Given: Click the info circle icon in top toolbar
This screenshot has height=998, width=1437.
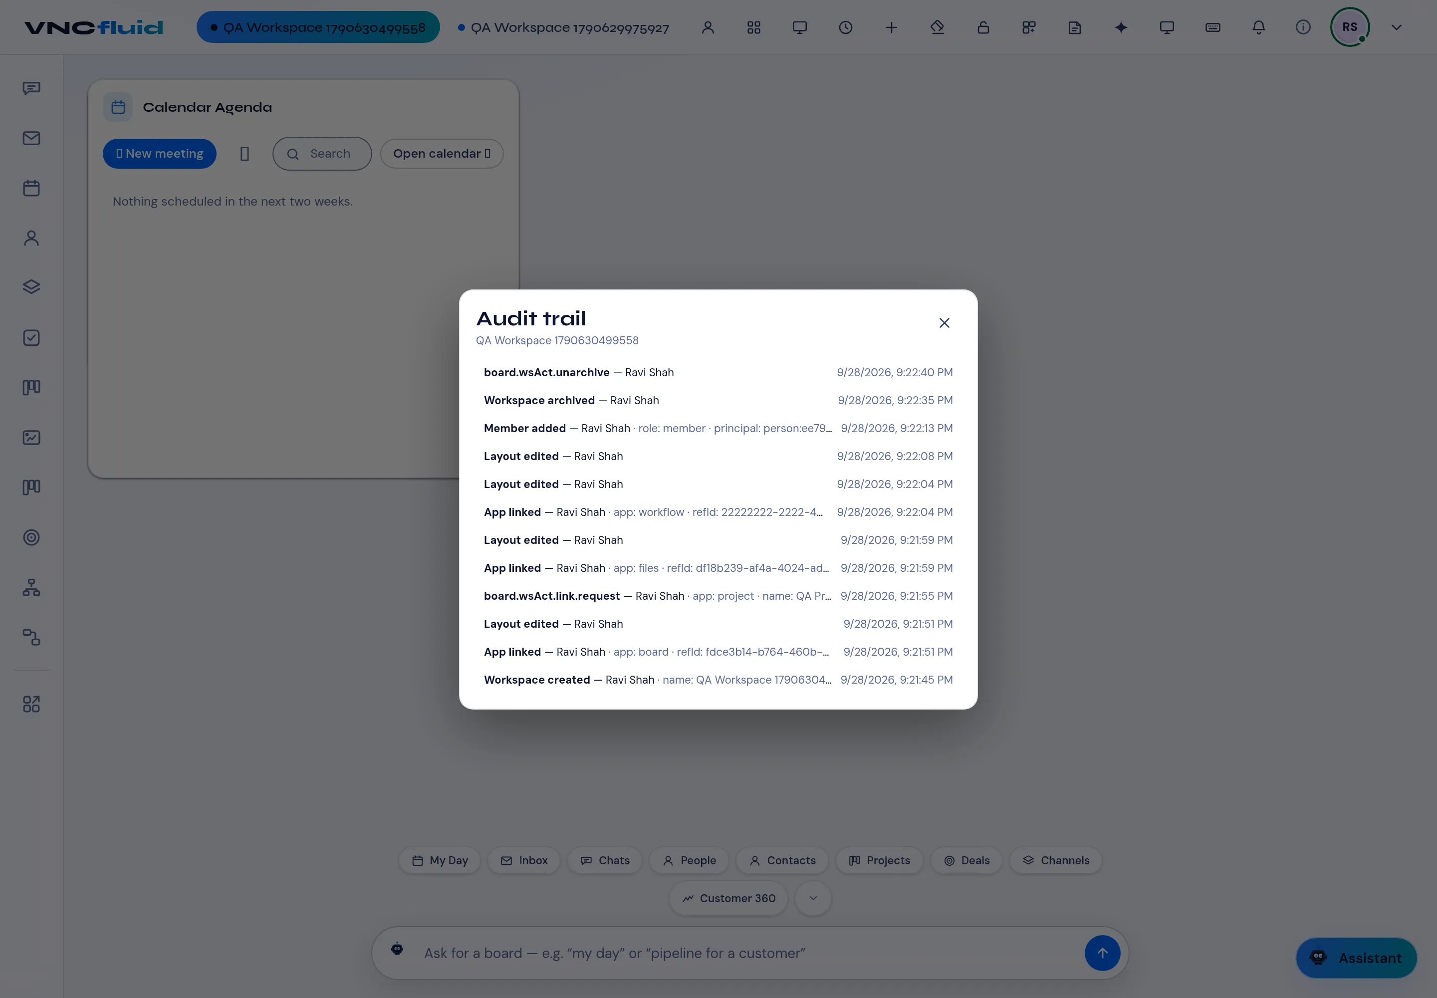Looking at the screenshot, I should (1303, 27).
